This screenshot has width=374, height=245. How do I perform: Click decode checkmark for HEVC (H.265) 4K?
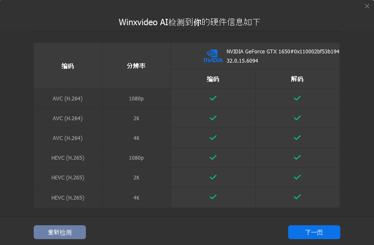[x=297, y=197]
